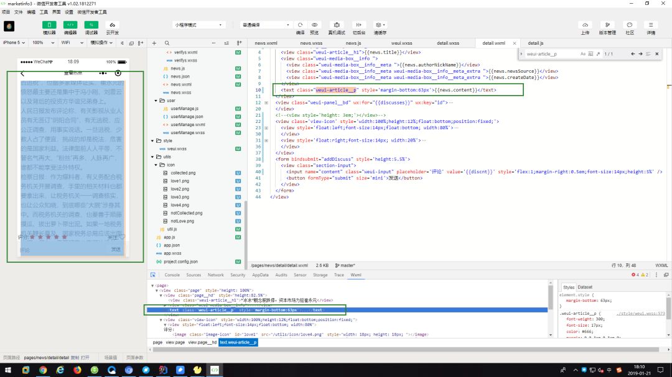Open debugger more options vertical dots
The image size is (672, 377).
(656, 275)
